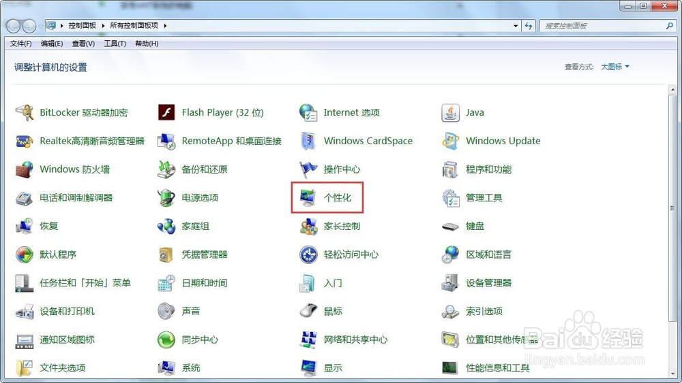Open Flash Player (32 位) icon
The height and width of the screenshot is (383, 682).
pyautogui.click(x=166, y=113)
